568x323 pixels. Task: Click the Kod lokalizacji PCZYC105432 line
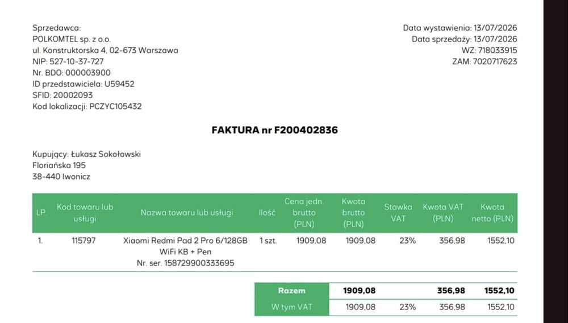[87, 107]
